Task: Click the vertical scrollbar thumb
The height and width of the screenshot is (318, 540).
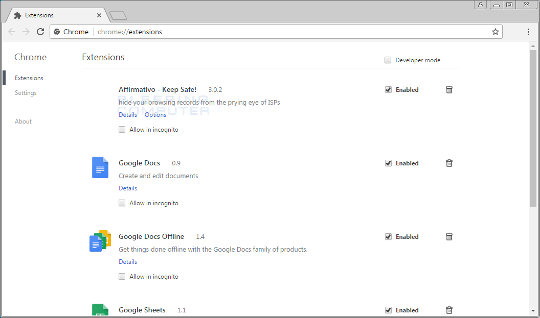Action: 533,128
